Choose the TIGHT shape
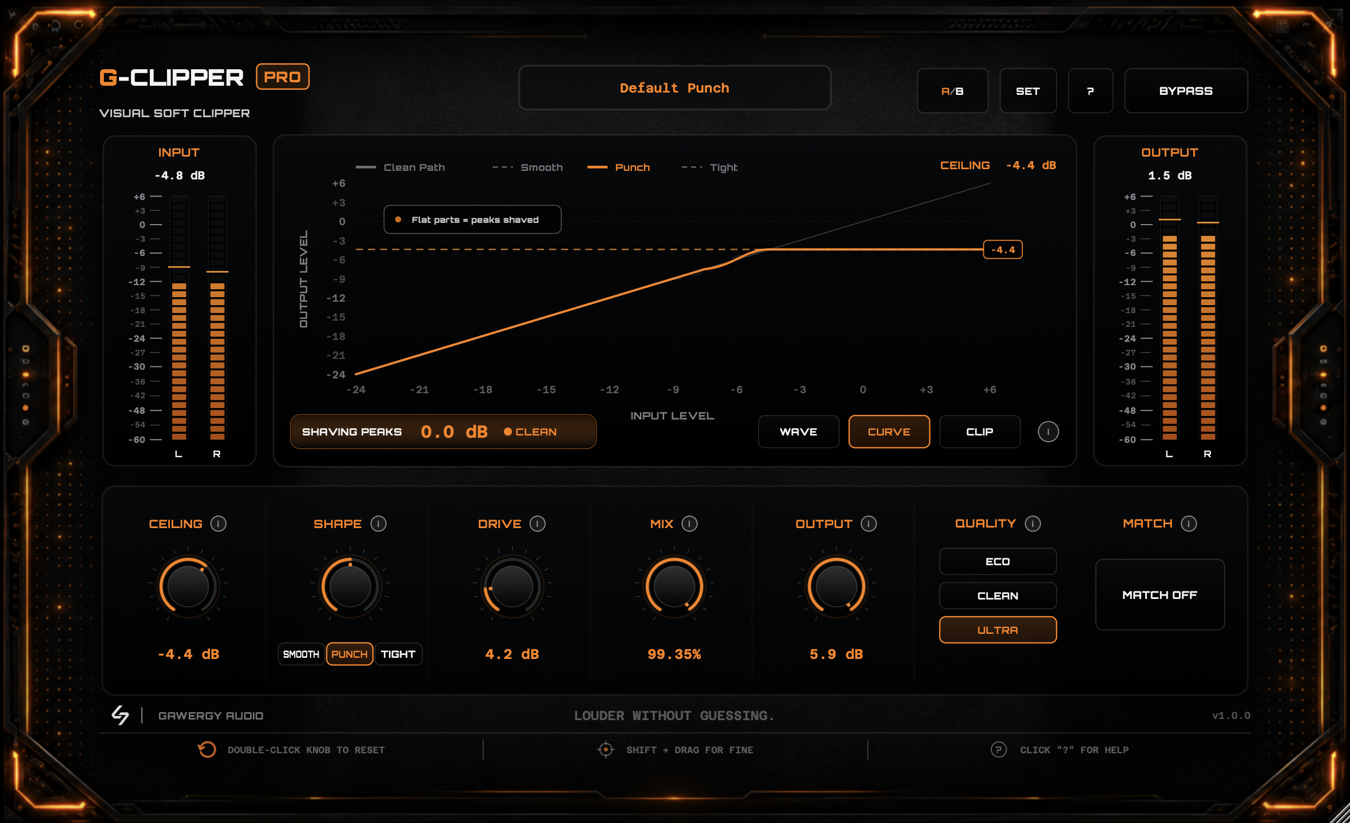1350x823 pixels. [x=398, y=654]
